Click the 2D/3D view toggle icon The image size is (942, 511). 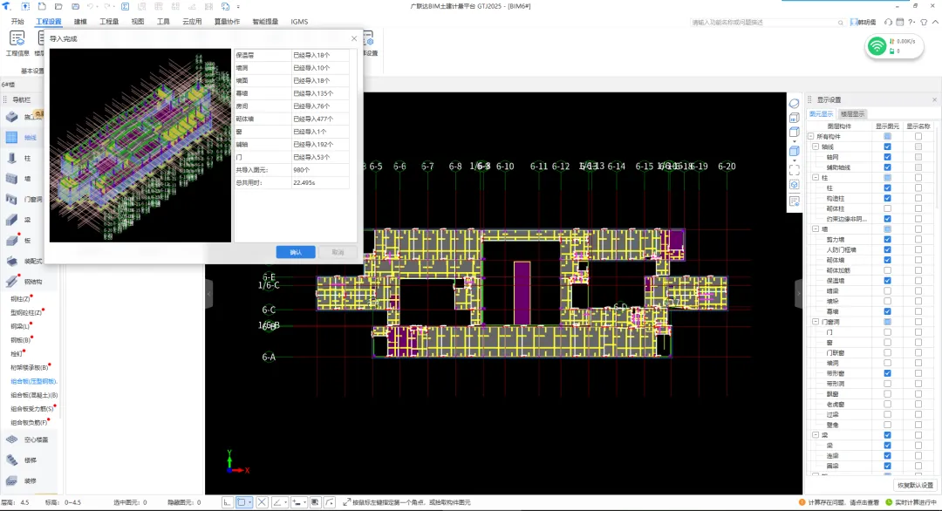click(795, 118)
